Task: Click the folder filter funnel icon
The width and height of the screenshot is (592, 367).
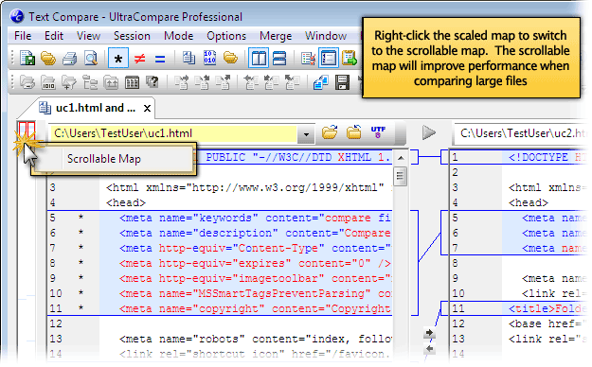Action: pyautogui.click(x=69, y=82)
